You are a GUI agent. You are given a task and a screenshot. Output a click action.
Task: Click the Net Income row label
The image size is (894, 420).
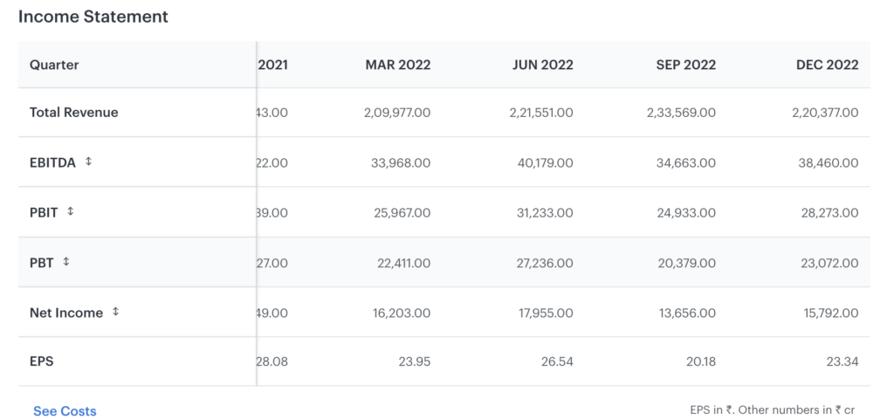tap(66, 313)
